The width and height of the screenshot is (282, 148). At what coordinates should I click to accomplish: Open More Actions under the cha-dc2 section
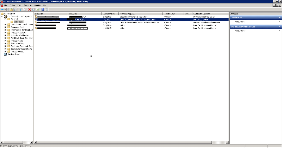pos(240,31)
